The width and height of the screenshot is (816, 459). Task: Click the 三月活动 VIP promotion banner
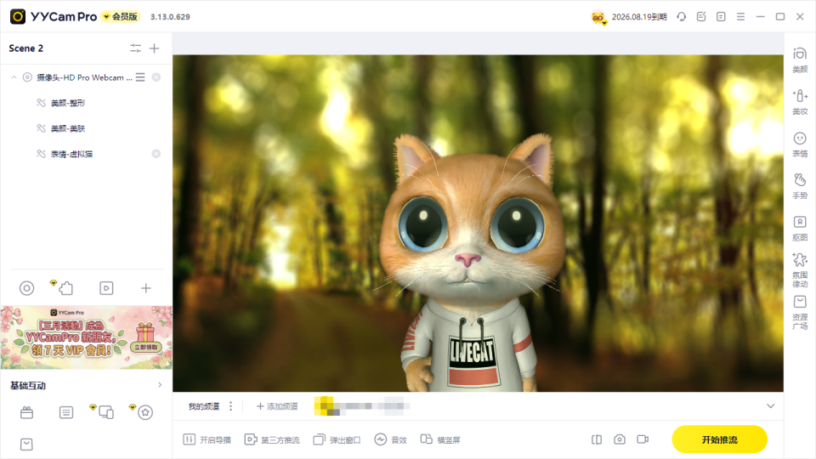87,337
